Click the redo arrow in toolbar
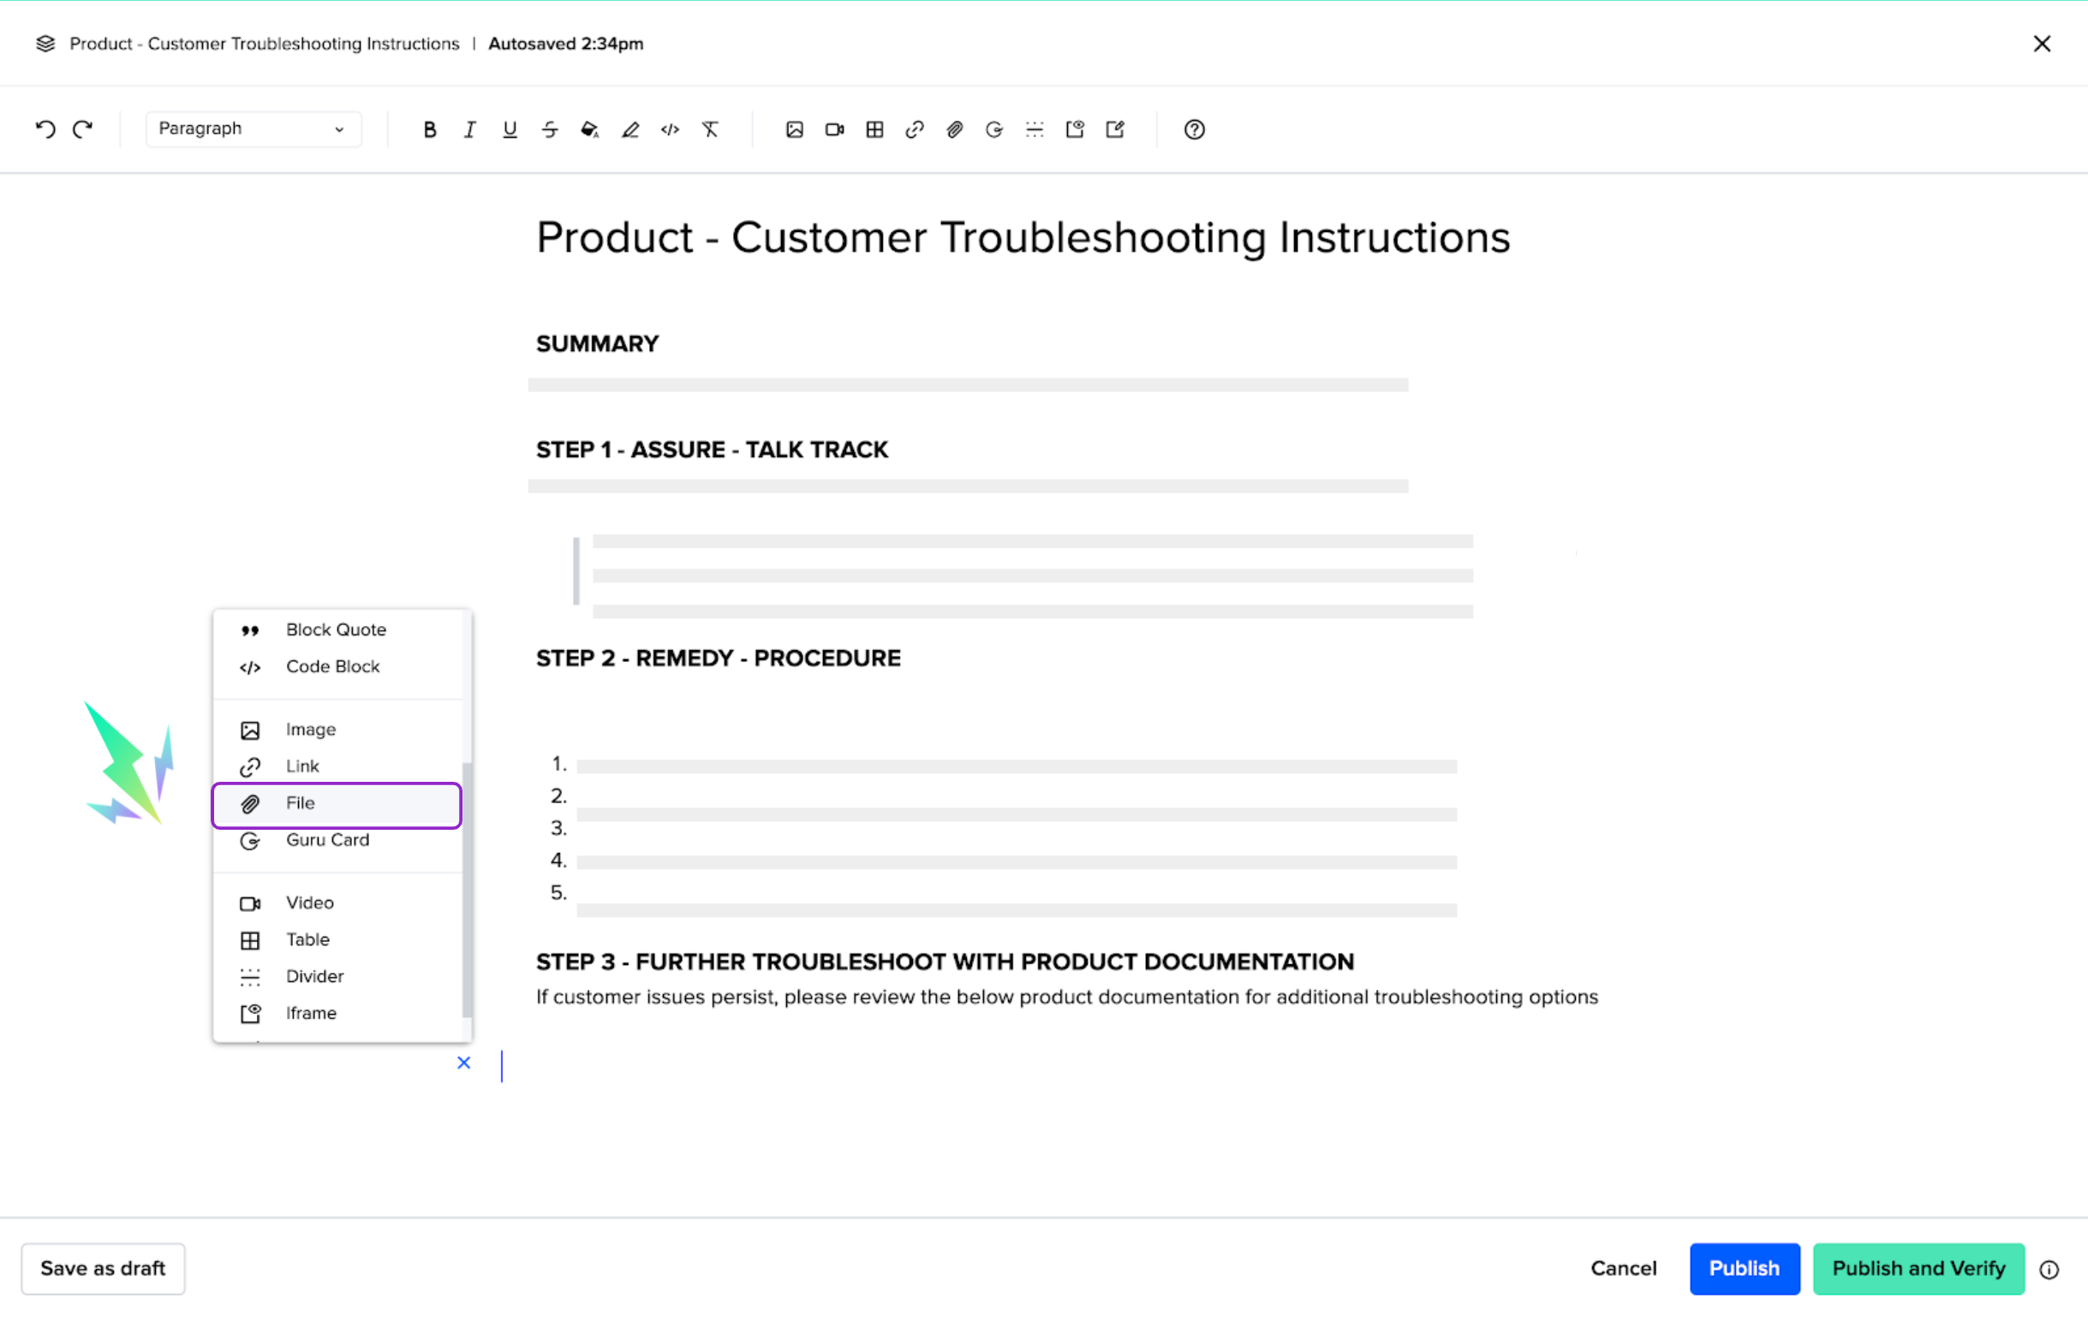Viewport: 2088px width, 1317px height. pyautogui.click(x=83, y=129)
